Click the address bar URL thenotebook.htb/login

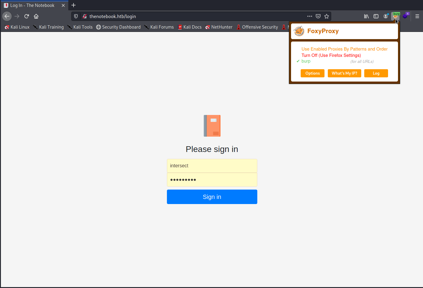tap(113, 16)
